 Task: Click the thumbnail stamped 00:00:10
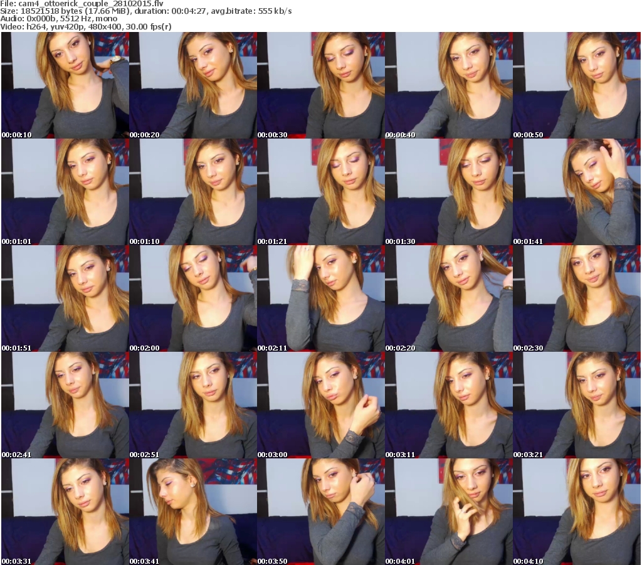[x=65, y=85]
